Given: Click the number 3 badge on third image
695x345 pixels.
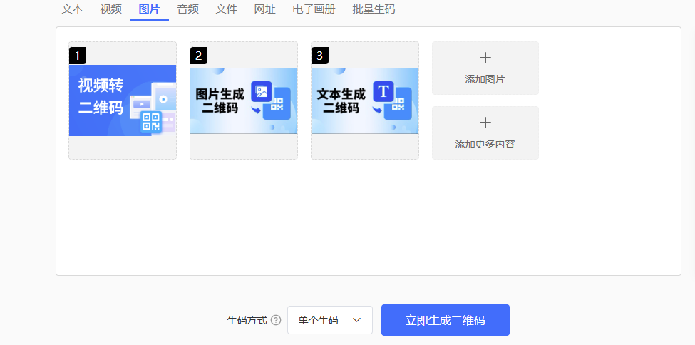Looking at the screenshot, I should tap(320, 56).
